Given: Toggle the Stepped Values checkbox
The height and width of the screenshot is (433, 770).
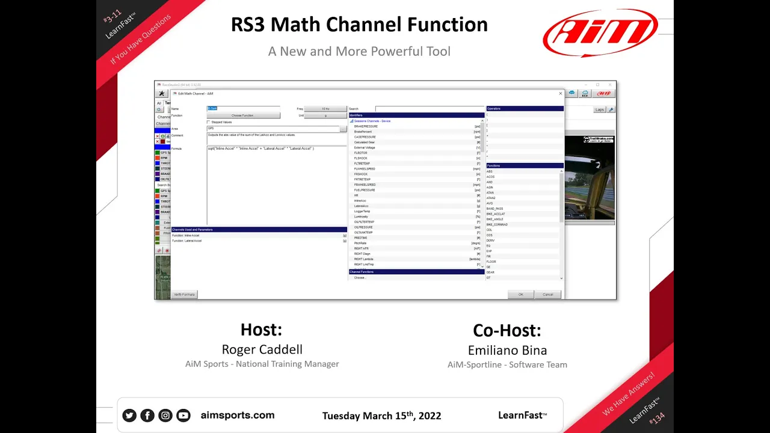Looking at the screenshot, I should (x=209, y=122).
